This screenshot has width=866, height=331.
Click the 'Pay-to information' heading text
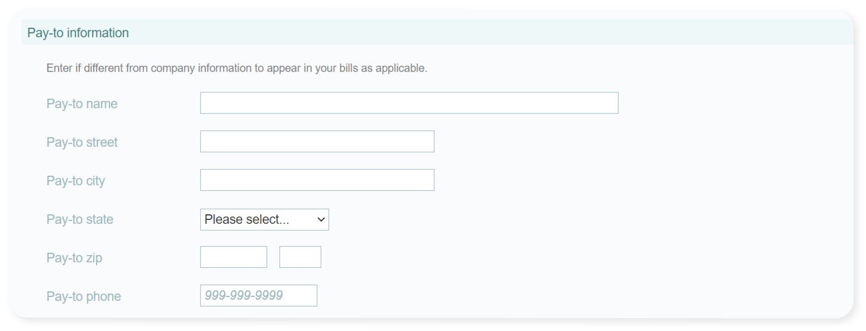[78, 33]
